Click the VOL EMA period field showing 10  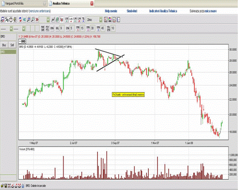113,28
